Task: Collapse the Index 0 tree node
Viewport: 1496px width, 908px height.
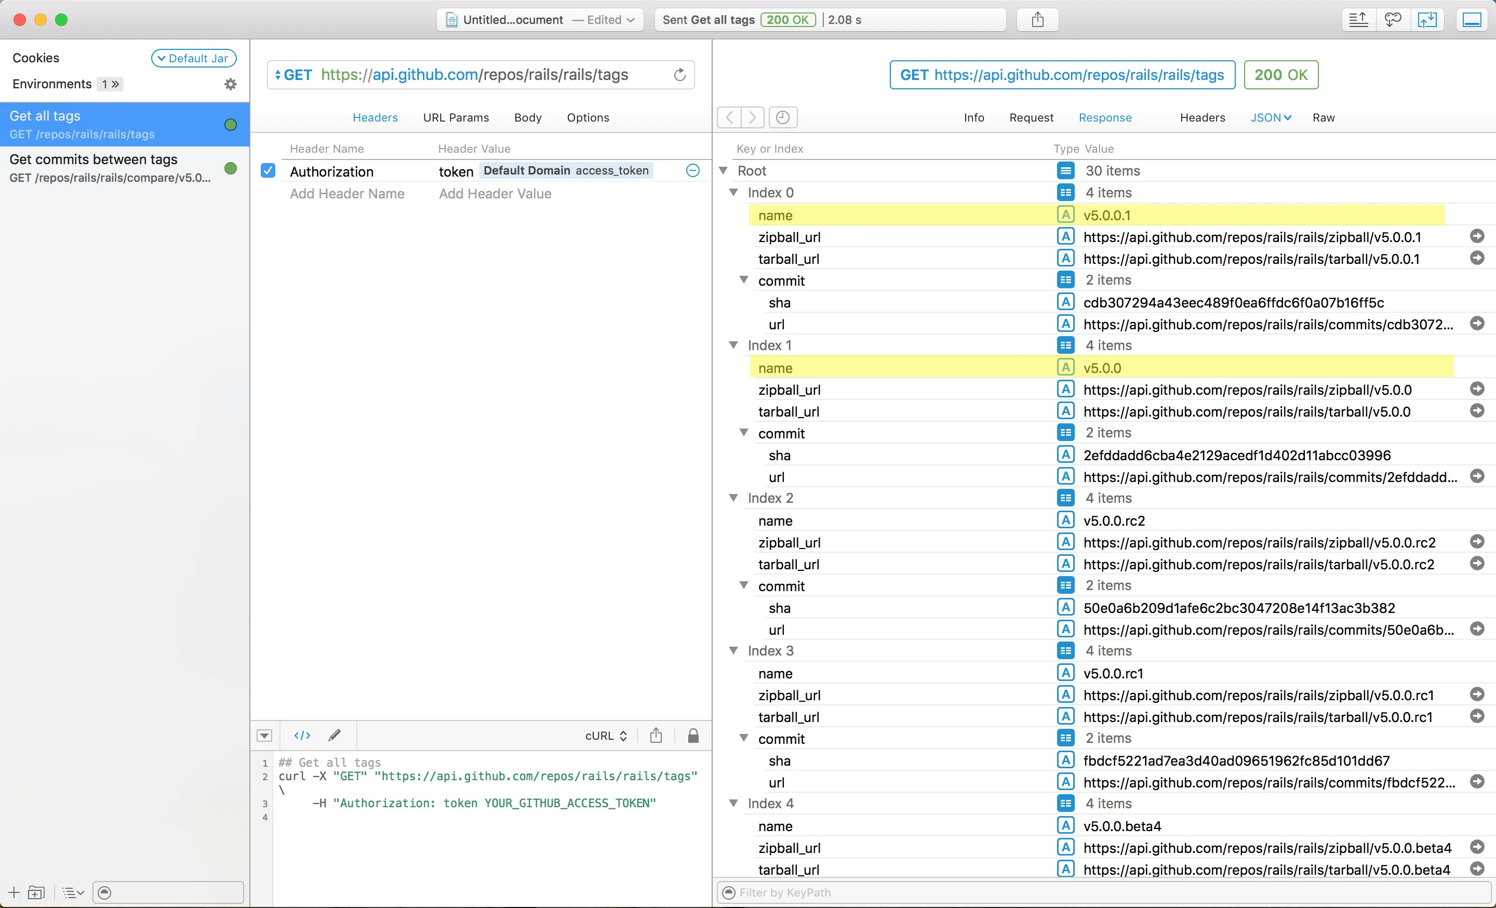Action: (x=733, y=192)
